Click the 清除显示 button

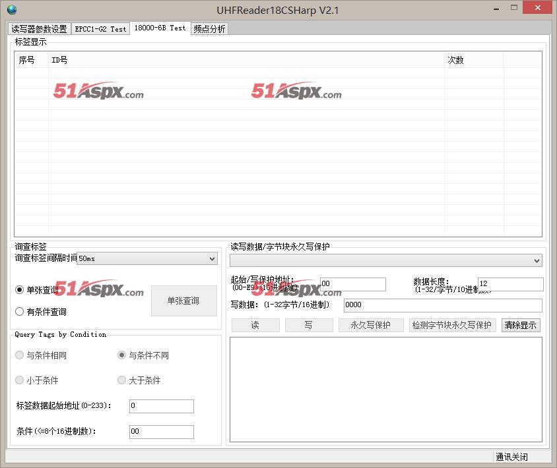click(x=520, y=325)
